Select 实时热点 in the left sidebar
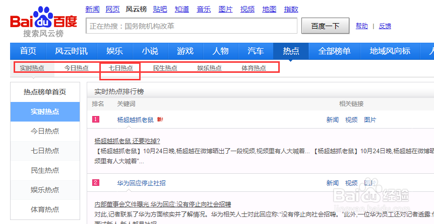This screenshot has height=224, width=434. (x=45, y=111)
